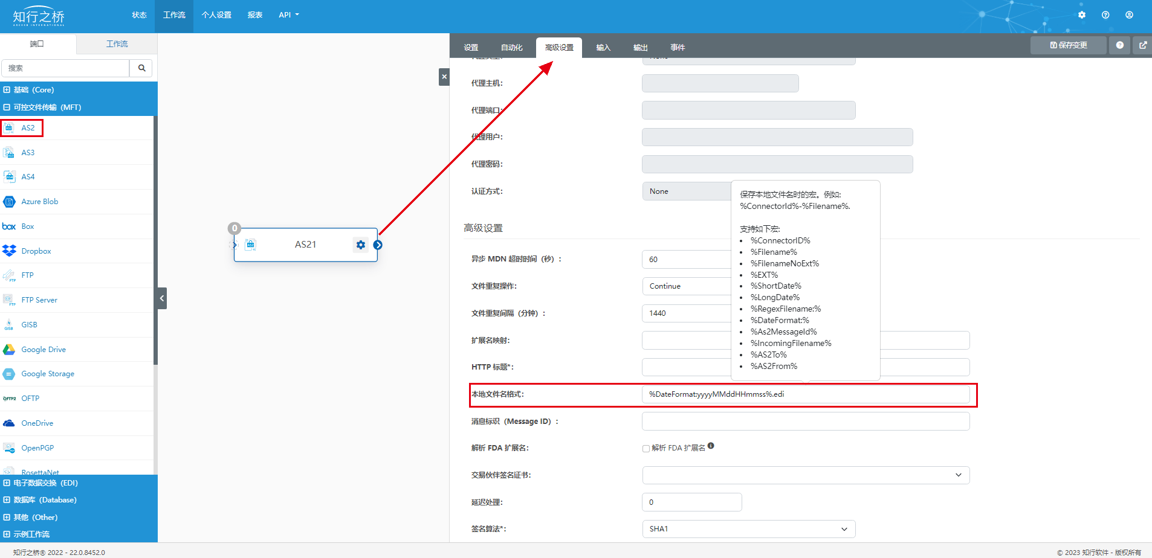
Task: Click the 文件重复间隔 field showing 1440
Action: click(687, 313)
